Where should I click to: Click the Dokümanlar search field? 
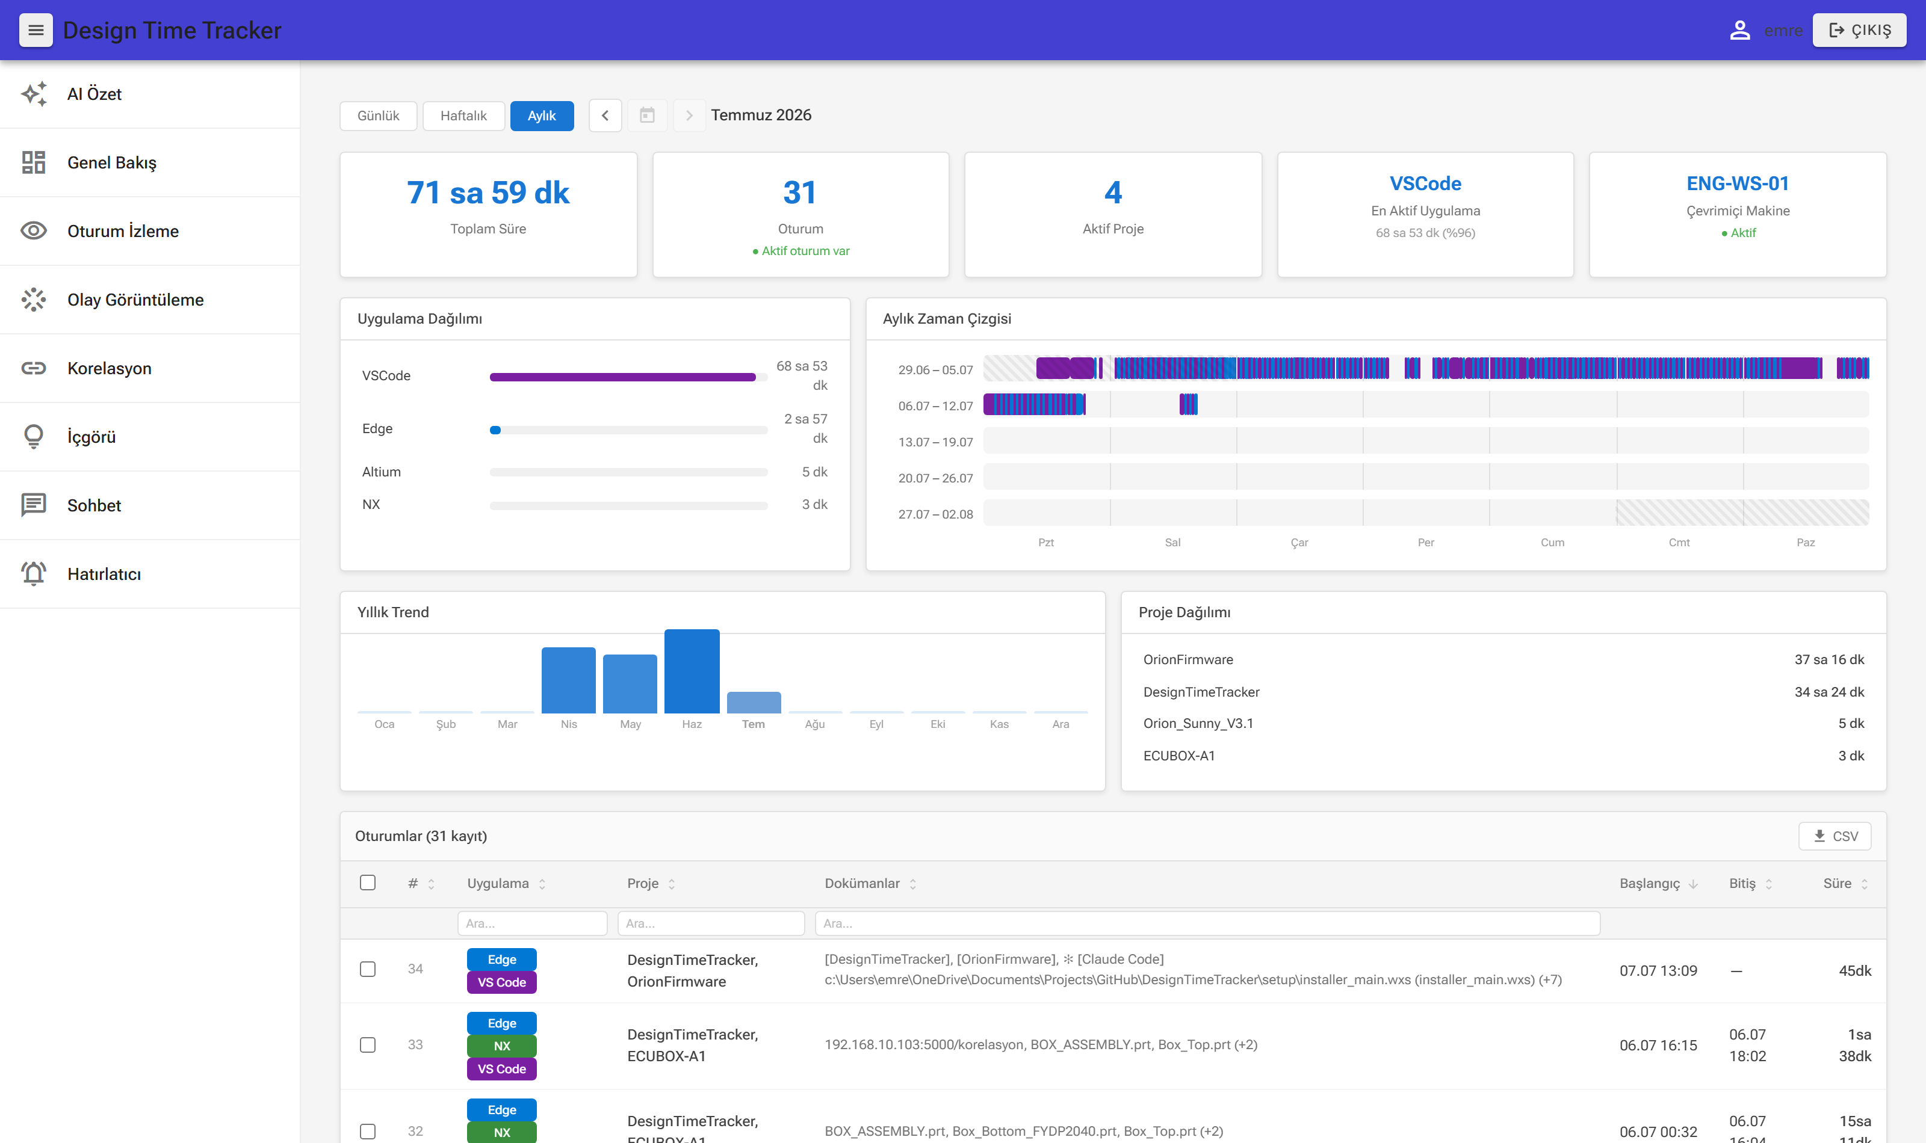(1207, 923)
